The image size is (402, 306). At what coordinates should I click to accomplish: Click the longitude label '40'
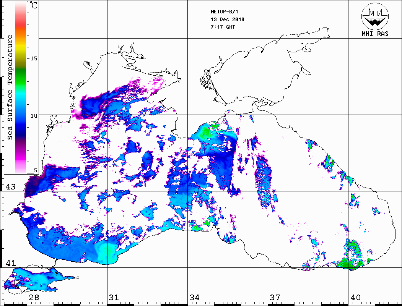coord(355,298)
